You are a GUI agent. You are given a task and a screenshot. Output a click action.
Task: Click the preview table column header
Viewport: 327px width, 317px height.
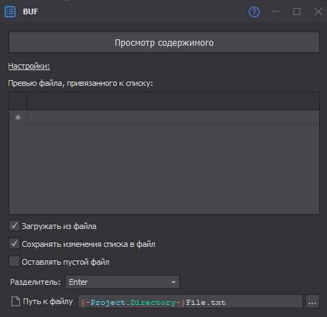[173, 101]
